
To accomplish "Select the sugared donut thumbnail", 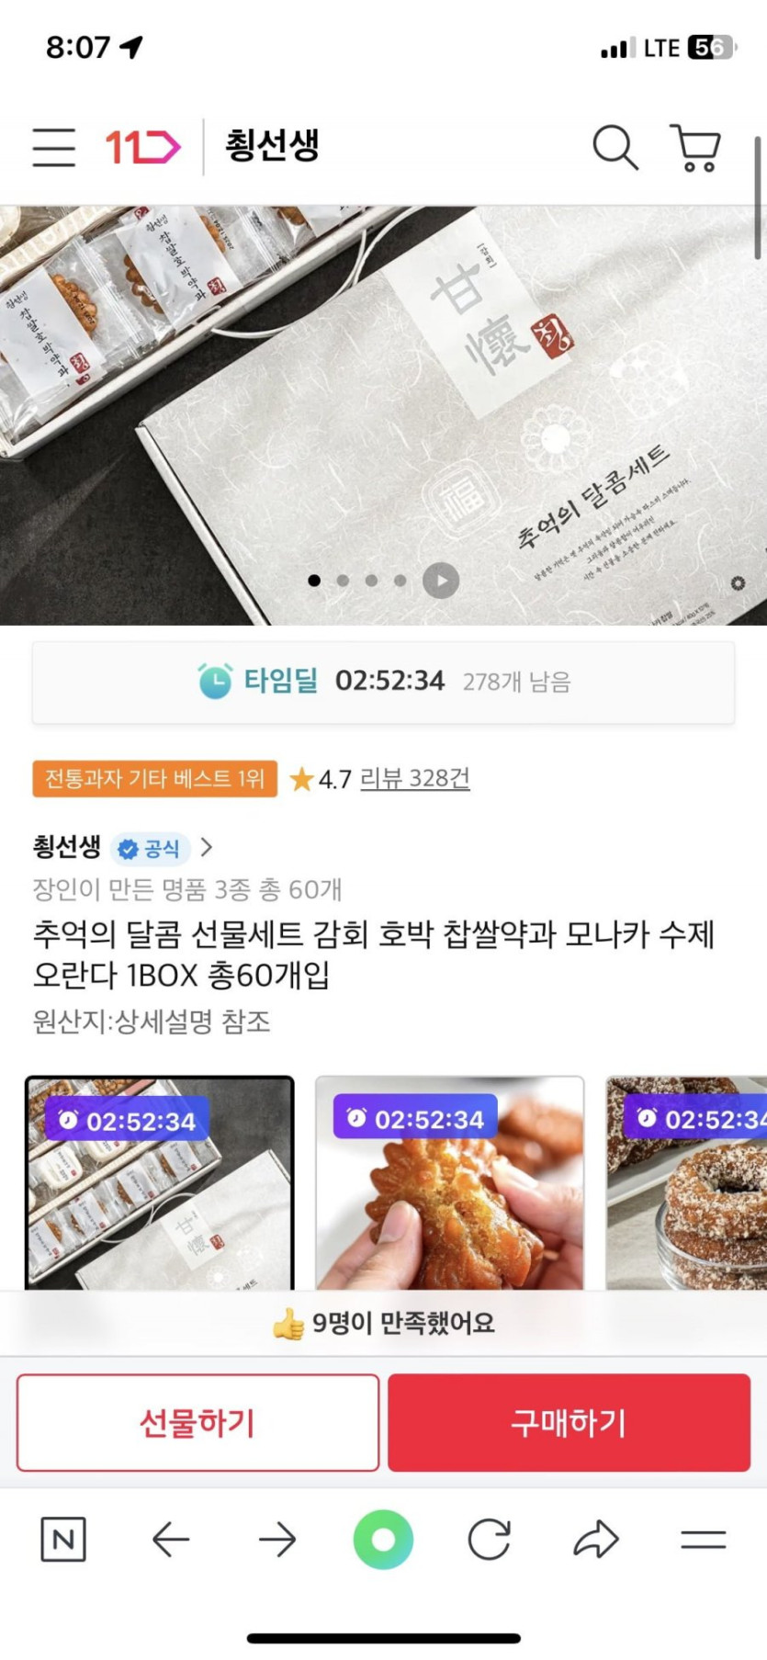I will [x=686, y=1183].
